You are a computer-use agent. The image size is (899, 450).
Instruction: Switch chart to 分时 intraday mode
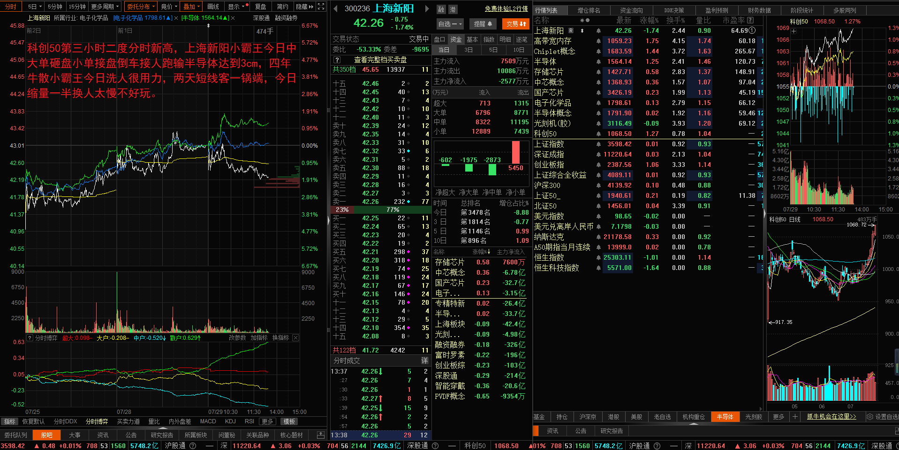pos(11,7)
